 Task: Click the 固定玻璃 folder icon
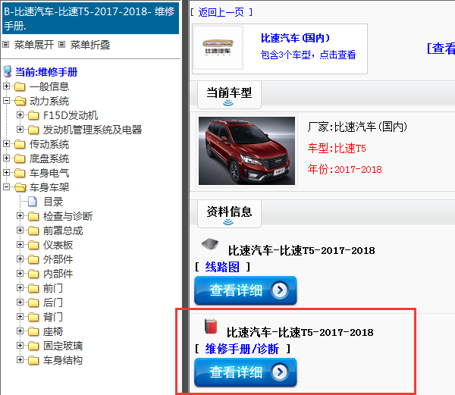point(33,346)
